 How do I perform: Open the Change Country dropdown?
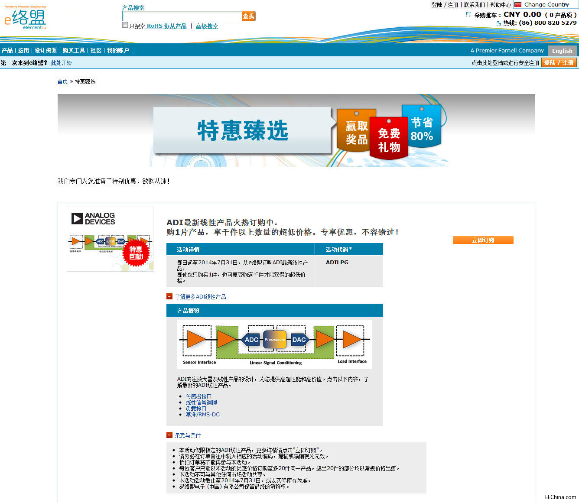546,5
